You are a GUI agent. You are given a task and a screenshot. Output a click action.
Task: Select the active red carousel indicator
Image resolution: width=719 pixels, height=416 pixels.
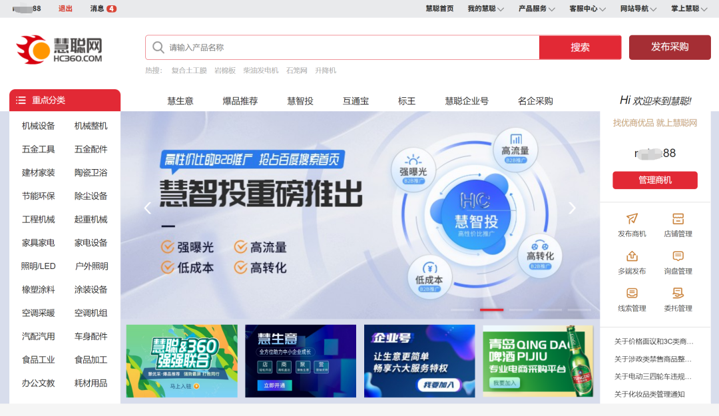(491, 310)
